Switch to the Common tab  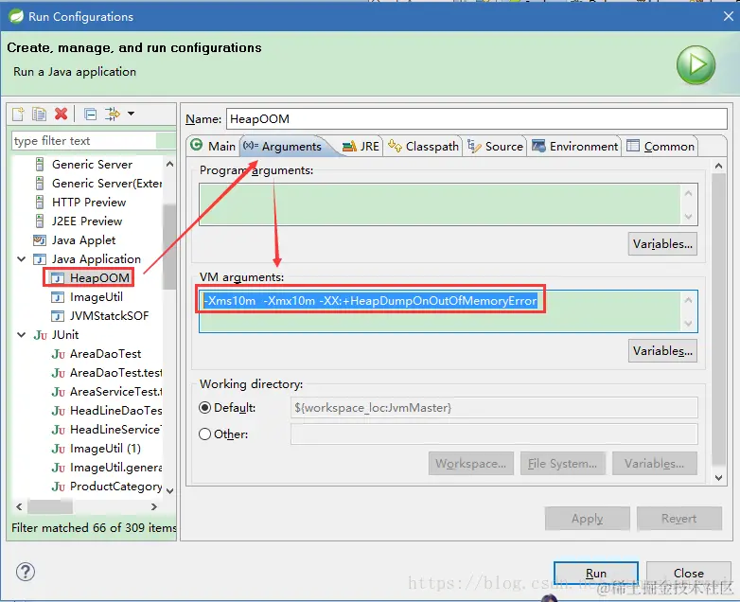click(x=661, y=147)
